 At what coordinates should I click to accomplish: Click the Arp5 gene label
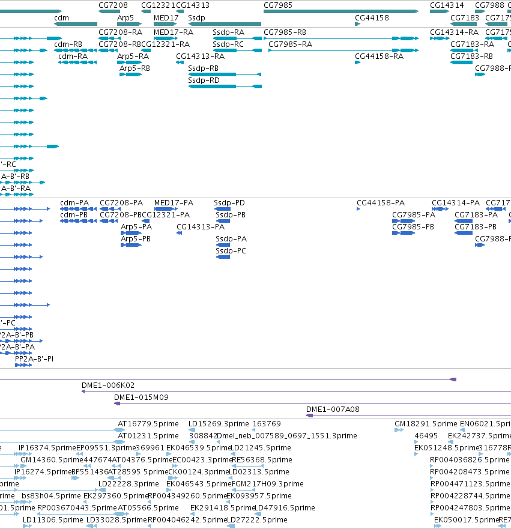pos(125,18)
